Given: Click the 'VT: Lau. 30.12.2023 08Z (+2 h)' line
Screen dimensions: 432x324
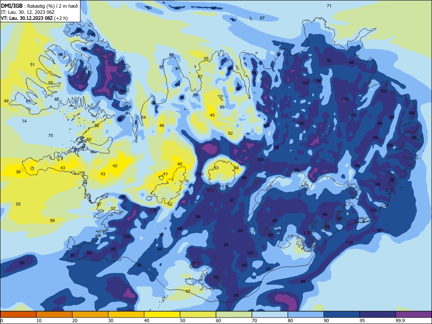Looking at the screenshot, I should click(x=34, y=18).
